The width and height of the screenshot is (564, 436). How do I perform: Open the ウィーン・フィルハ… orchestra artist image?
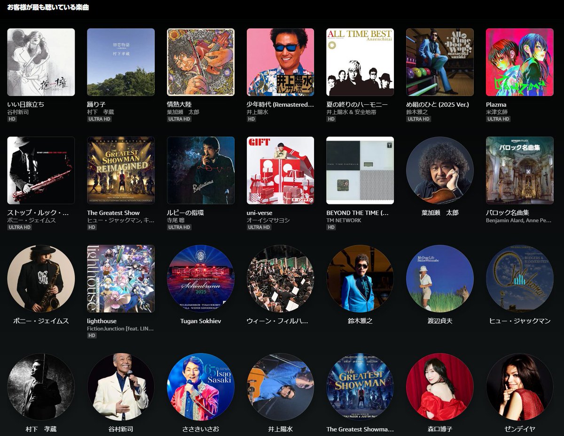[x=281, y=279]
